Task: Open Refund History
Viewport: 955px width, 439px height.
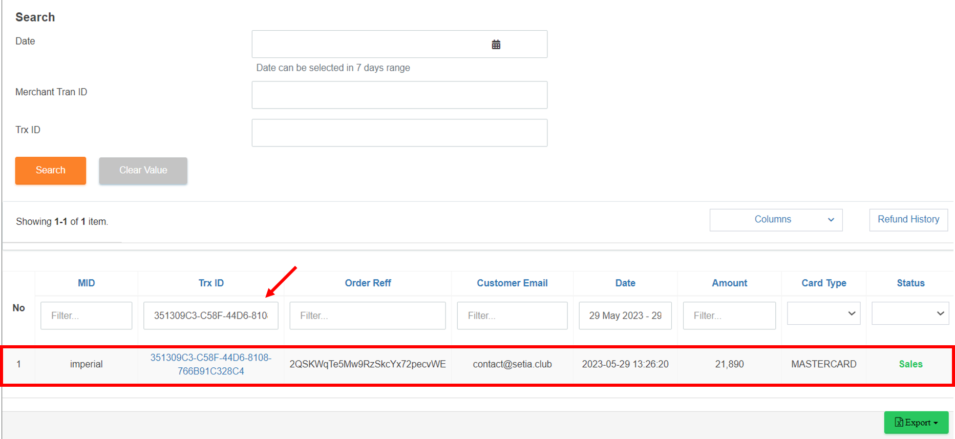Action: tap(908, 220)
